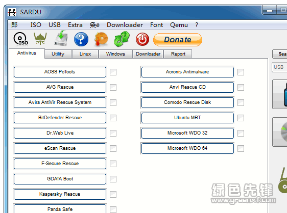
Task: Open the first menu with Chinese character
Action: (14, 25)
